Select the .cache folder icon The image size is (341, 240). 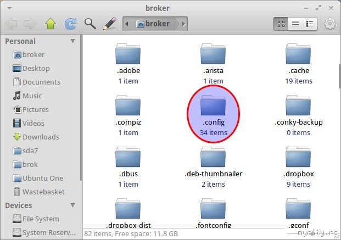(x=298, y=54)
